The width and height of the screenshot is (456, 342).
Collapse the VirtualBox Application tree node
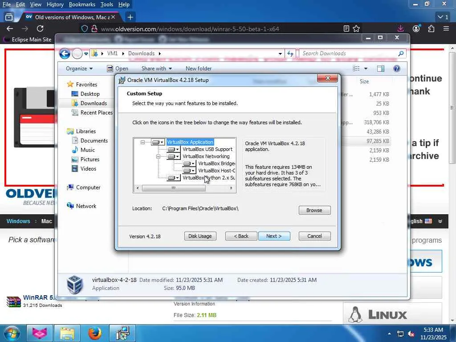pyautogui.click(x=142, y=142)
